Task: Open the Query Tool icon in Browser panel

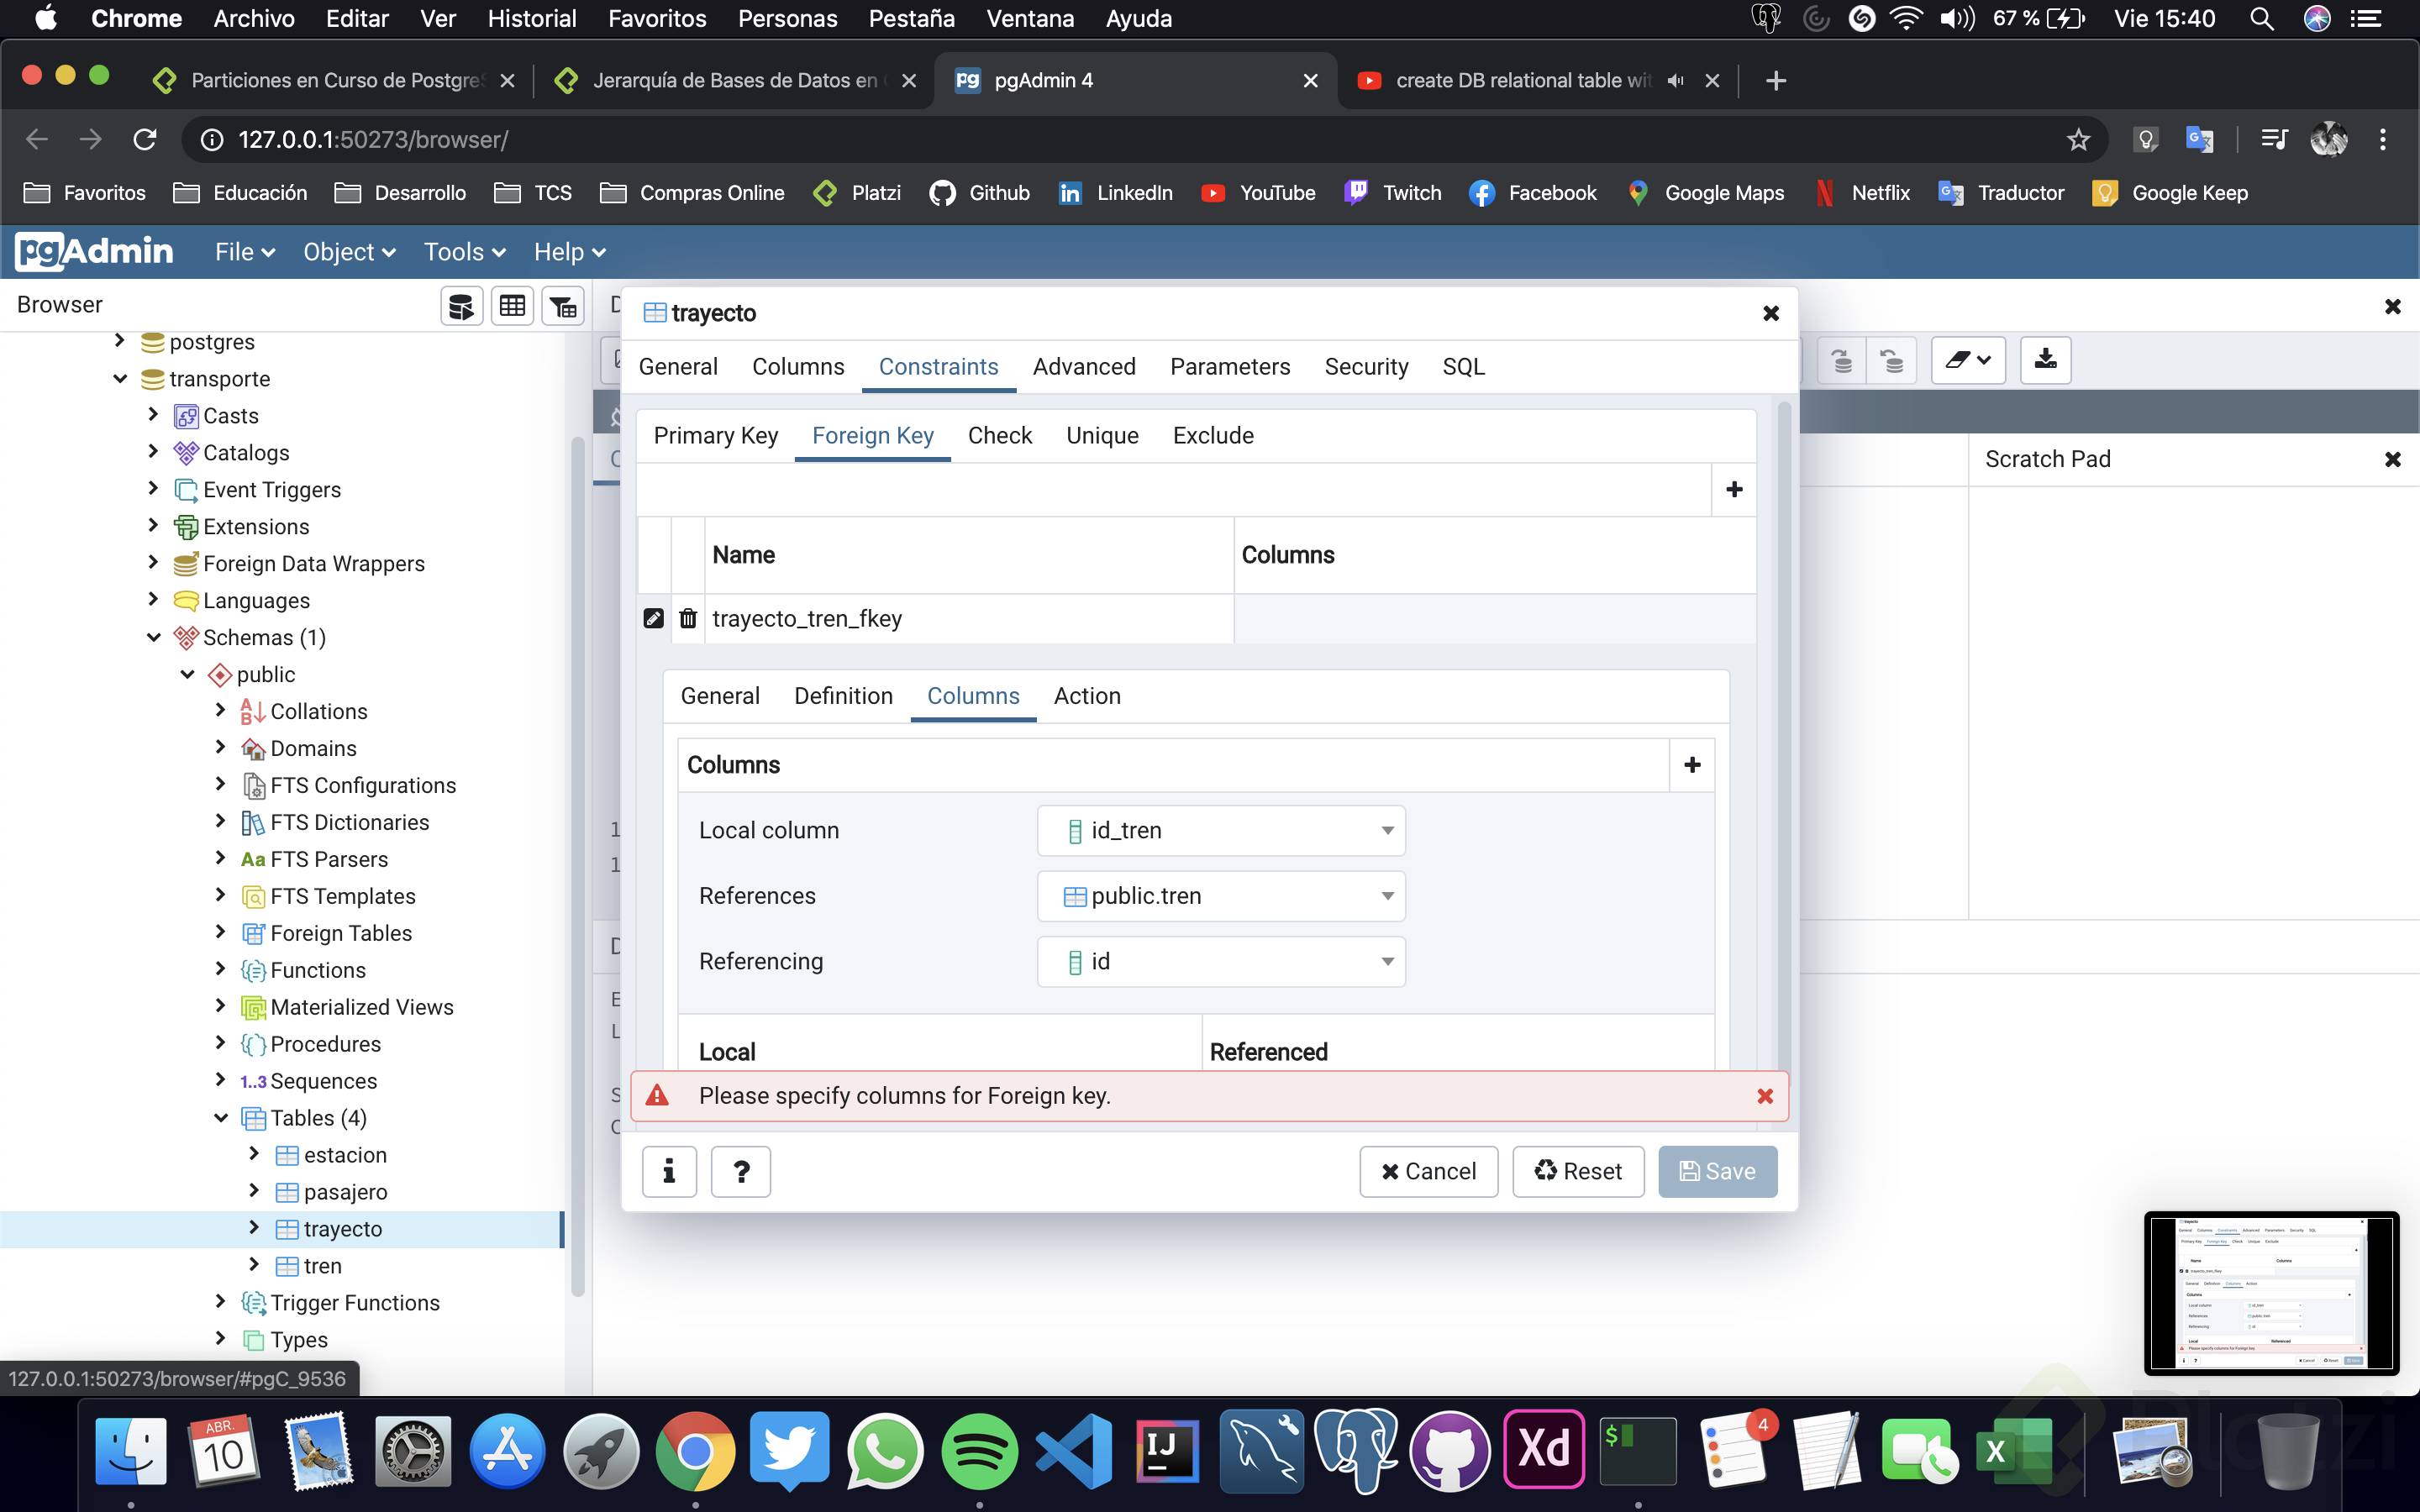Action: [x=461, y=306]
